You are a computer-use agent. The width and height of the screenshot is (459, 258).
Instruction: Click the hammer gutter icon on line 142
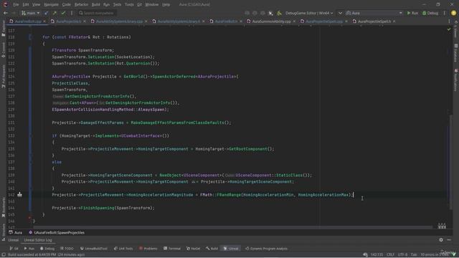[19, 194]
